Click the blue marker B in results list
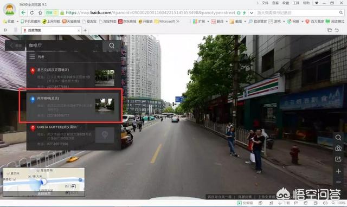The height and width of the screenshot is (207, 347). (33, 100)
